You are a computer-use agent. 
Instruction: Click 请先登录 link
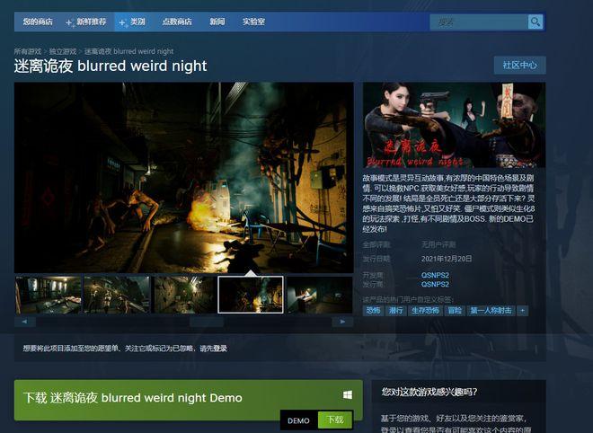click(x=213, y=349)
